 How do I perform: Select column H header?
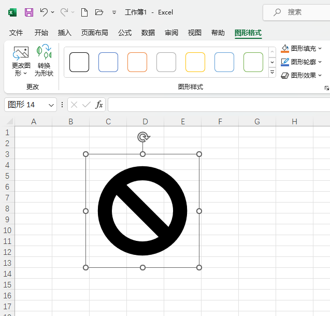point(294,121)
